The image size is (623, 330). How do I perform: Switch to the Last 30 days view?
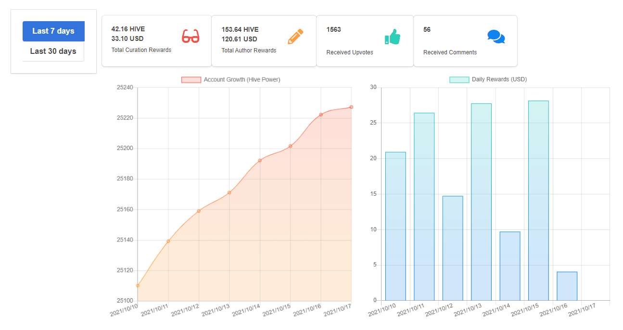[x=53, y=51]
